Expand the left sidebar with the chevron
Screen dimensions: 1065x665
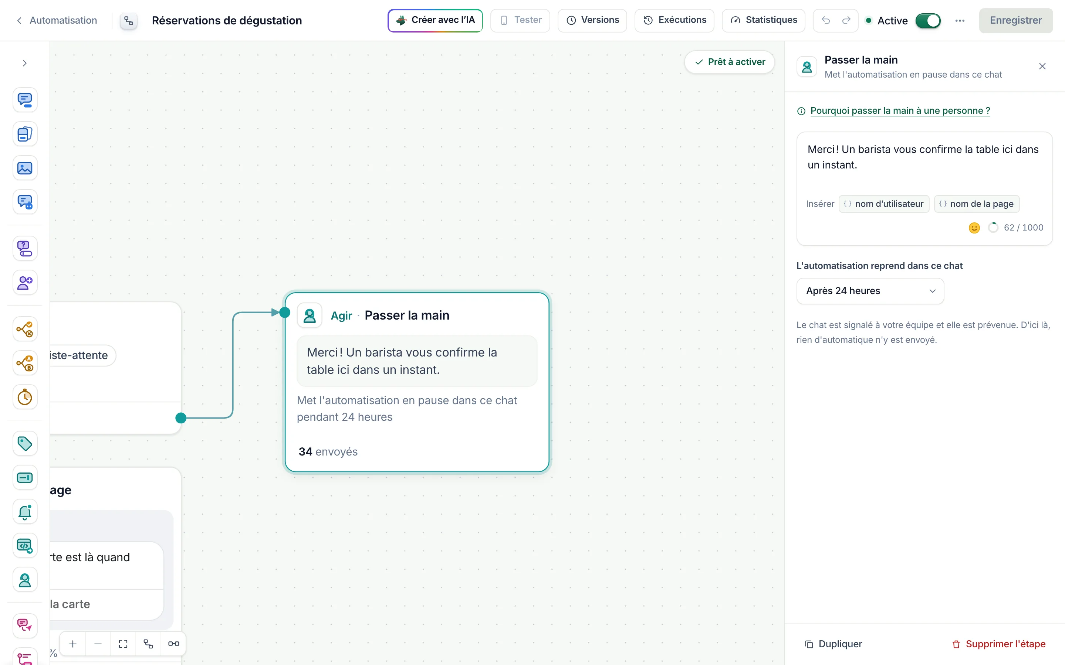coord(25,63)
